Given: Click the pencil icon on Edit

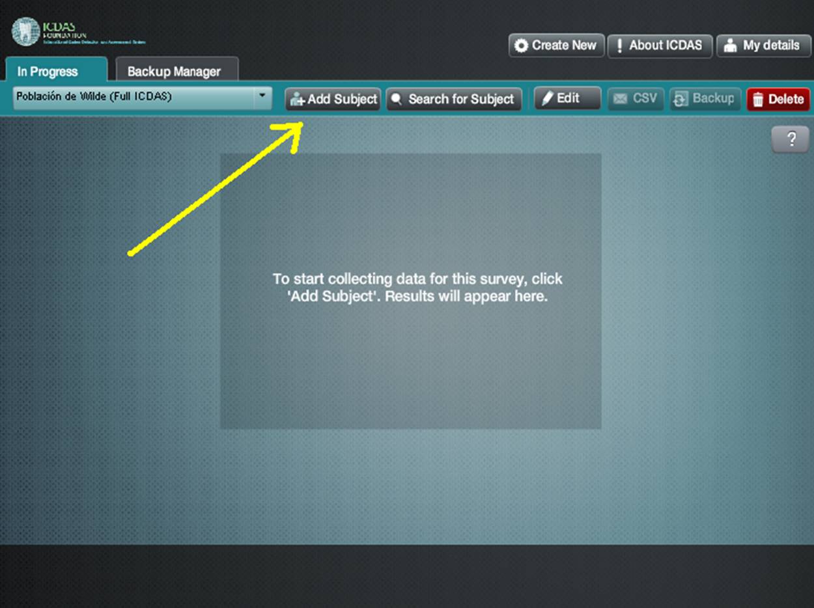Looking at the screenshot, I should coord(548,98).
